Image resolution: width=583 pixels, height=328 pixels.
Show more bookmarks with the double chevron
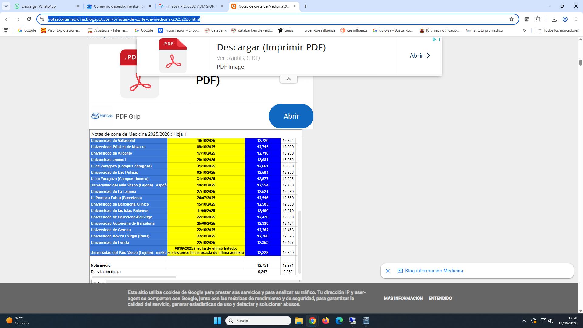(x=524, y=30)
